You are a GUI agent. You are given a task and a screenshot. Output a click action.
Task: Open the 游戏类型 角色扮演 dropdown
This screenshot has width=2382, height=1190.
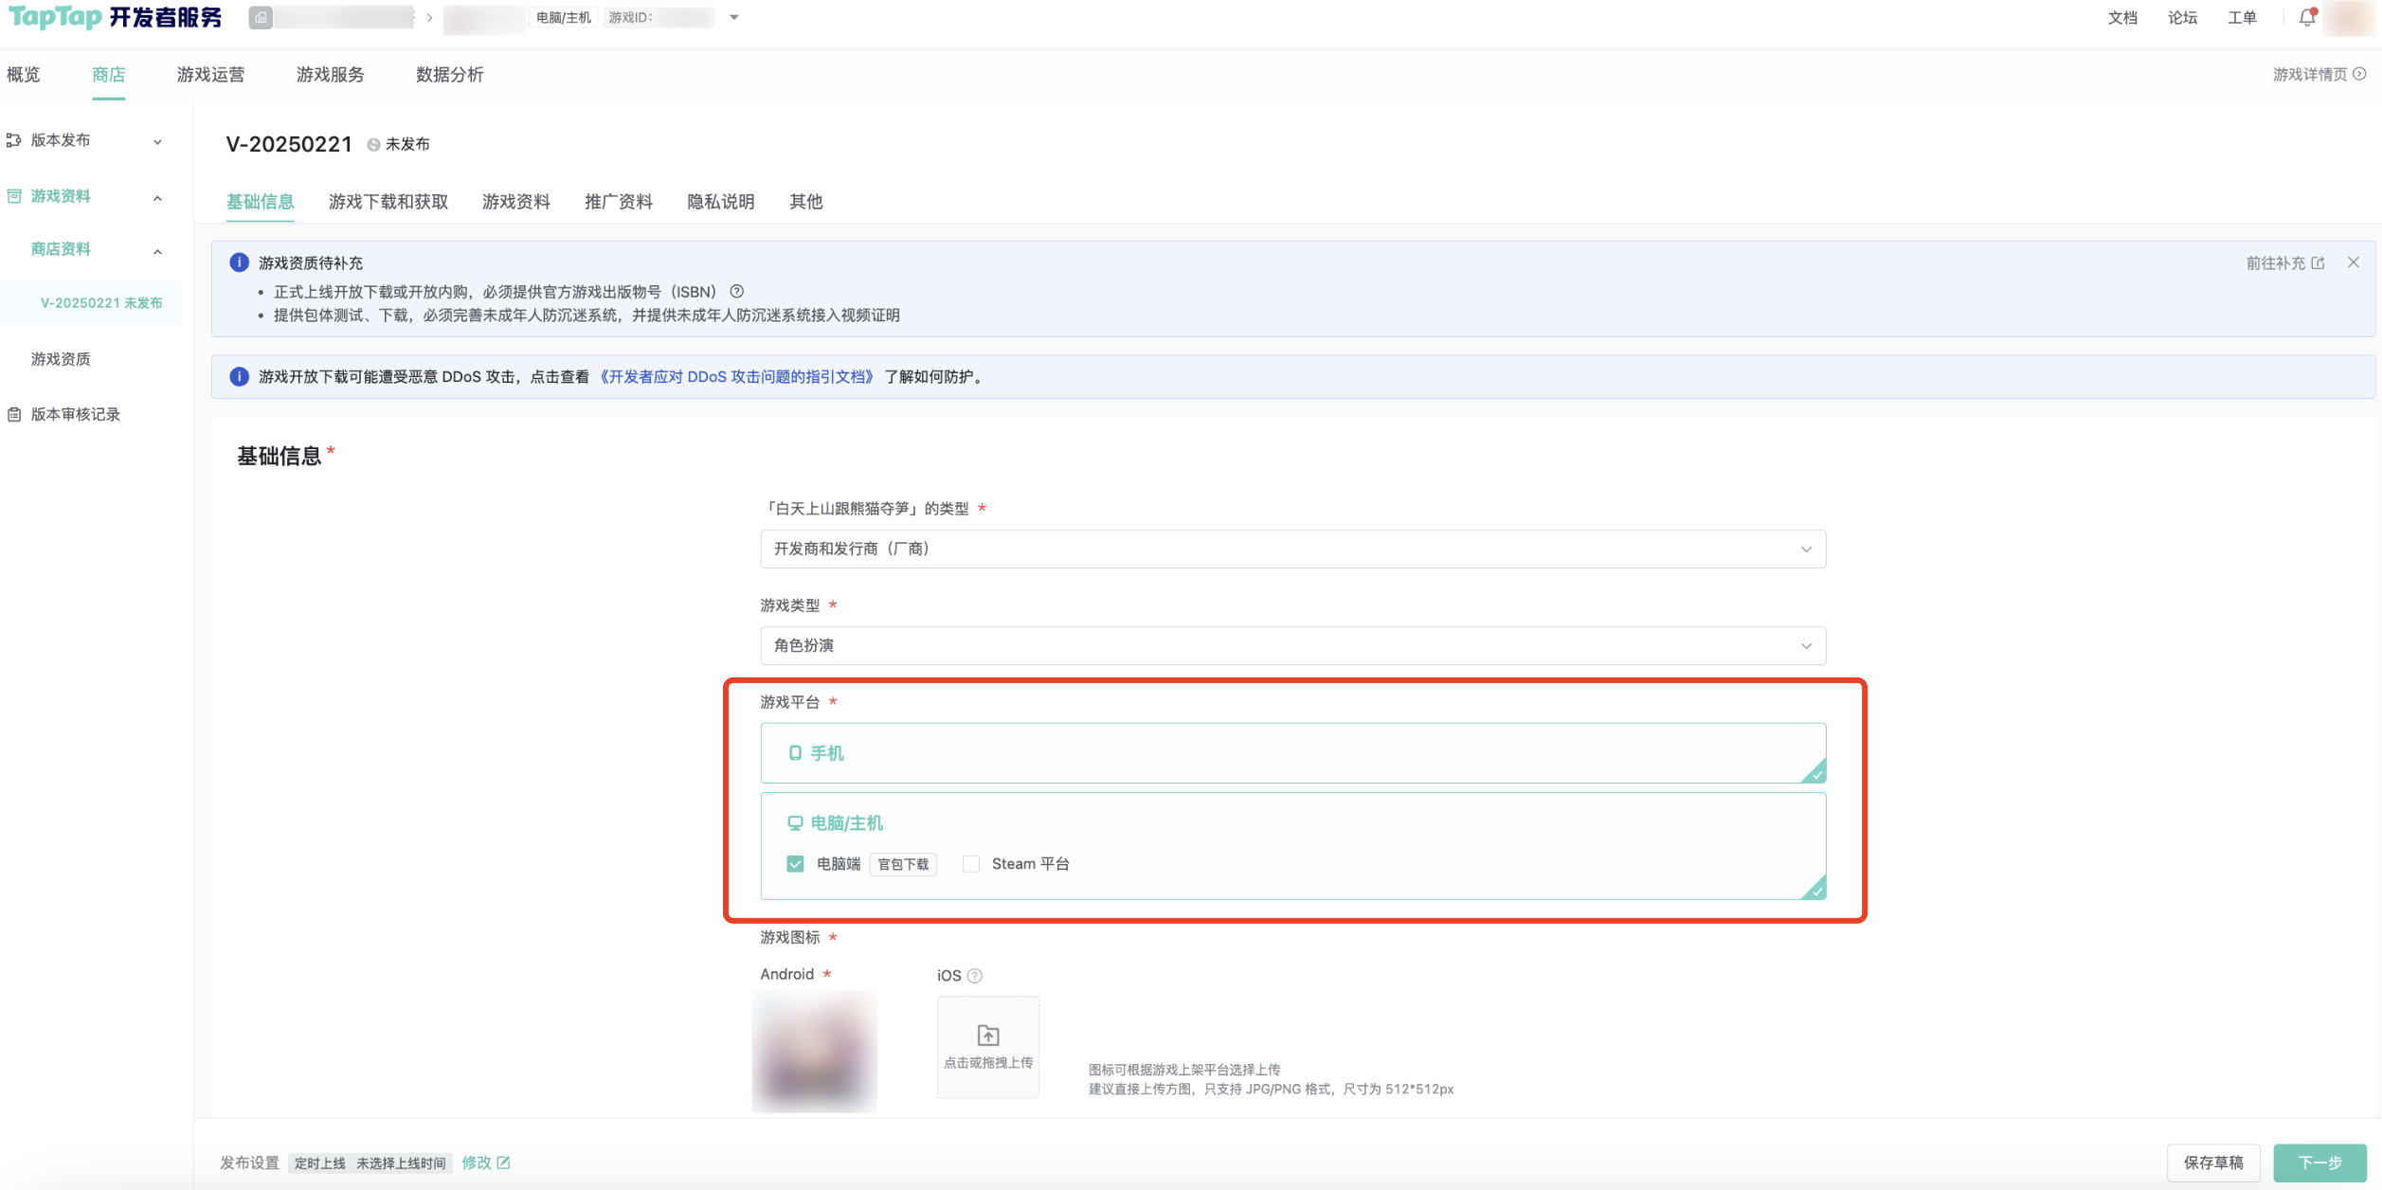pyautogui.click(x=1292, y=646)
